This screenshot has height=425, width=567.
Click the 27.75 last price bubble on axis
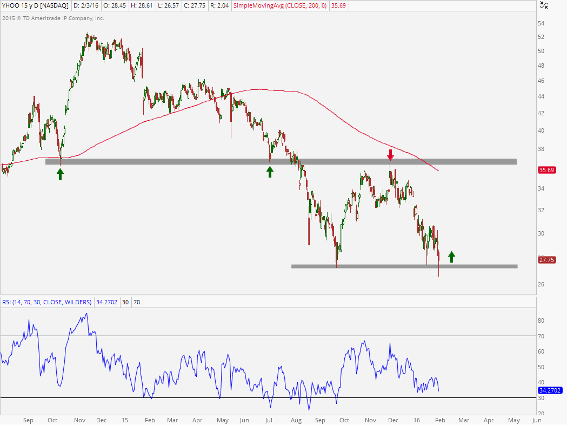[x=547, y=260]
